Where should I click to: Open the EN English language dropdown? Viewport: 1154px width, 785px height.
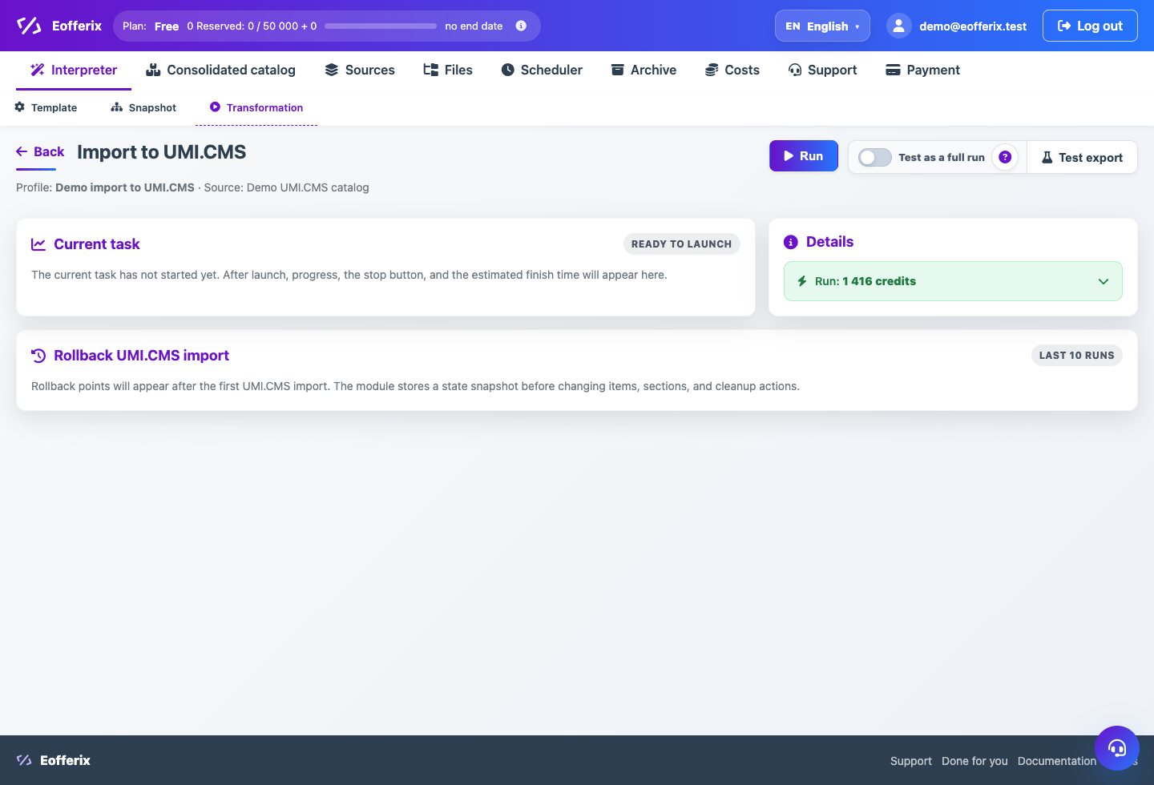[822, 26]
